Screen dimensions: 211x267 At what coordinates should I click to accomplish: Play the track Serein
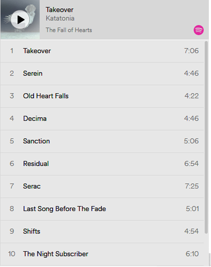(102, 74)
